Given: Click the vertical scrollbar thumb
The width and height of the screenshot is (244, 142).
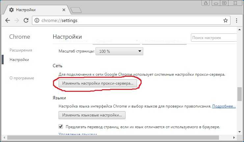Looking at the screenshot, I should coord(239,94).
